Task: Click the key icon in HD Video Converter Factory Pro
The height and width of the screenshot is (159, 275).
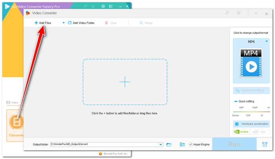Action: click(x=85, y=7)
